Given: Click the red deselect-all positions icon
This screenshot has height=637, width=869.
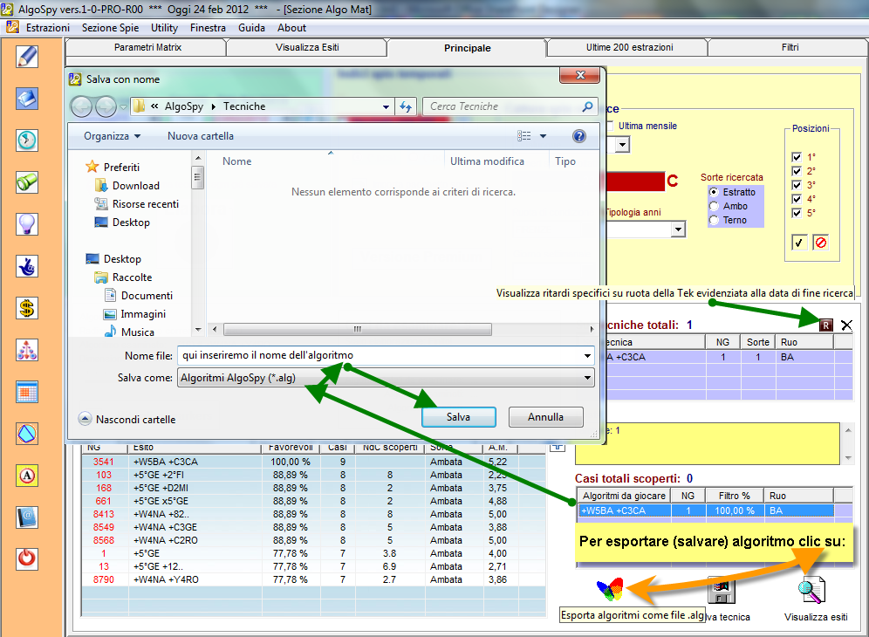Looking at the screenshot, I should 821,243.
